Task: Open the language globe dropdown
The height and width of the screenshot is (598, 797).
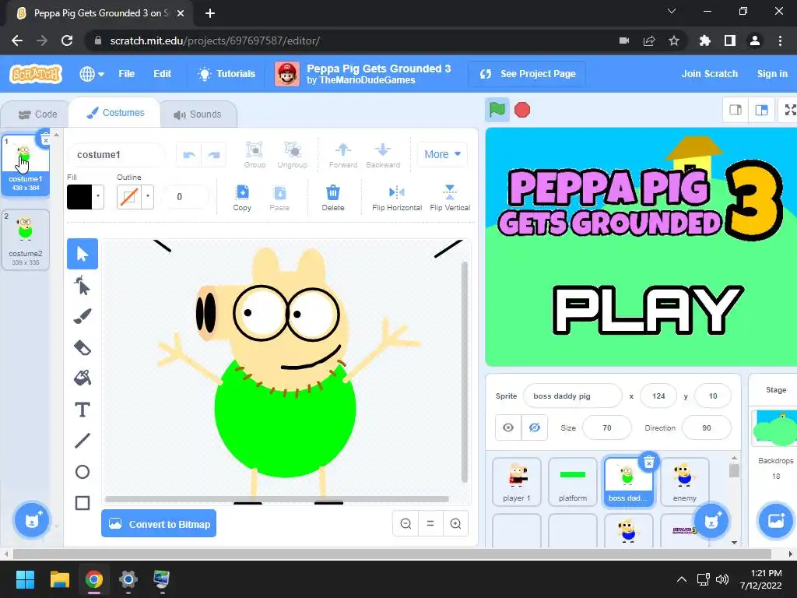Action: pyautogui.click(x=92, y=74)
